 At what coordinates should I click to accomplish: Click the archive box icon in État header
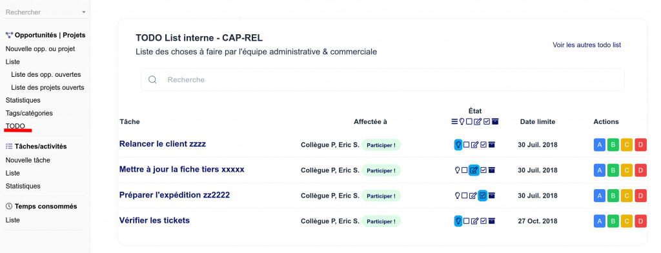point(495,122)
